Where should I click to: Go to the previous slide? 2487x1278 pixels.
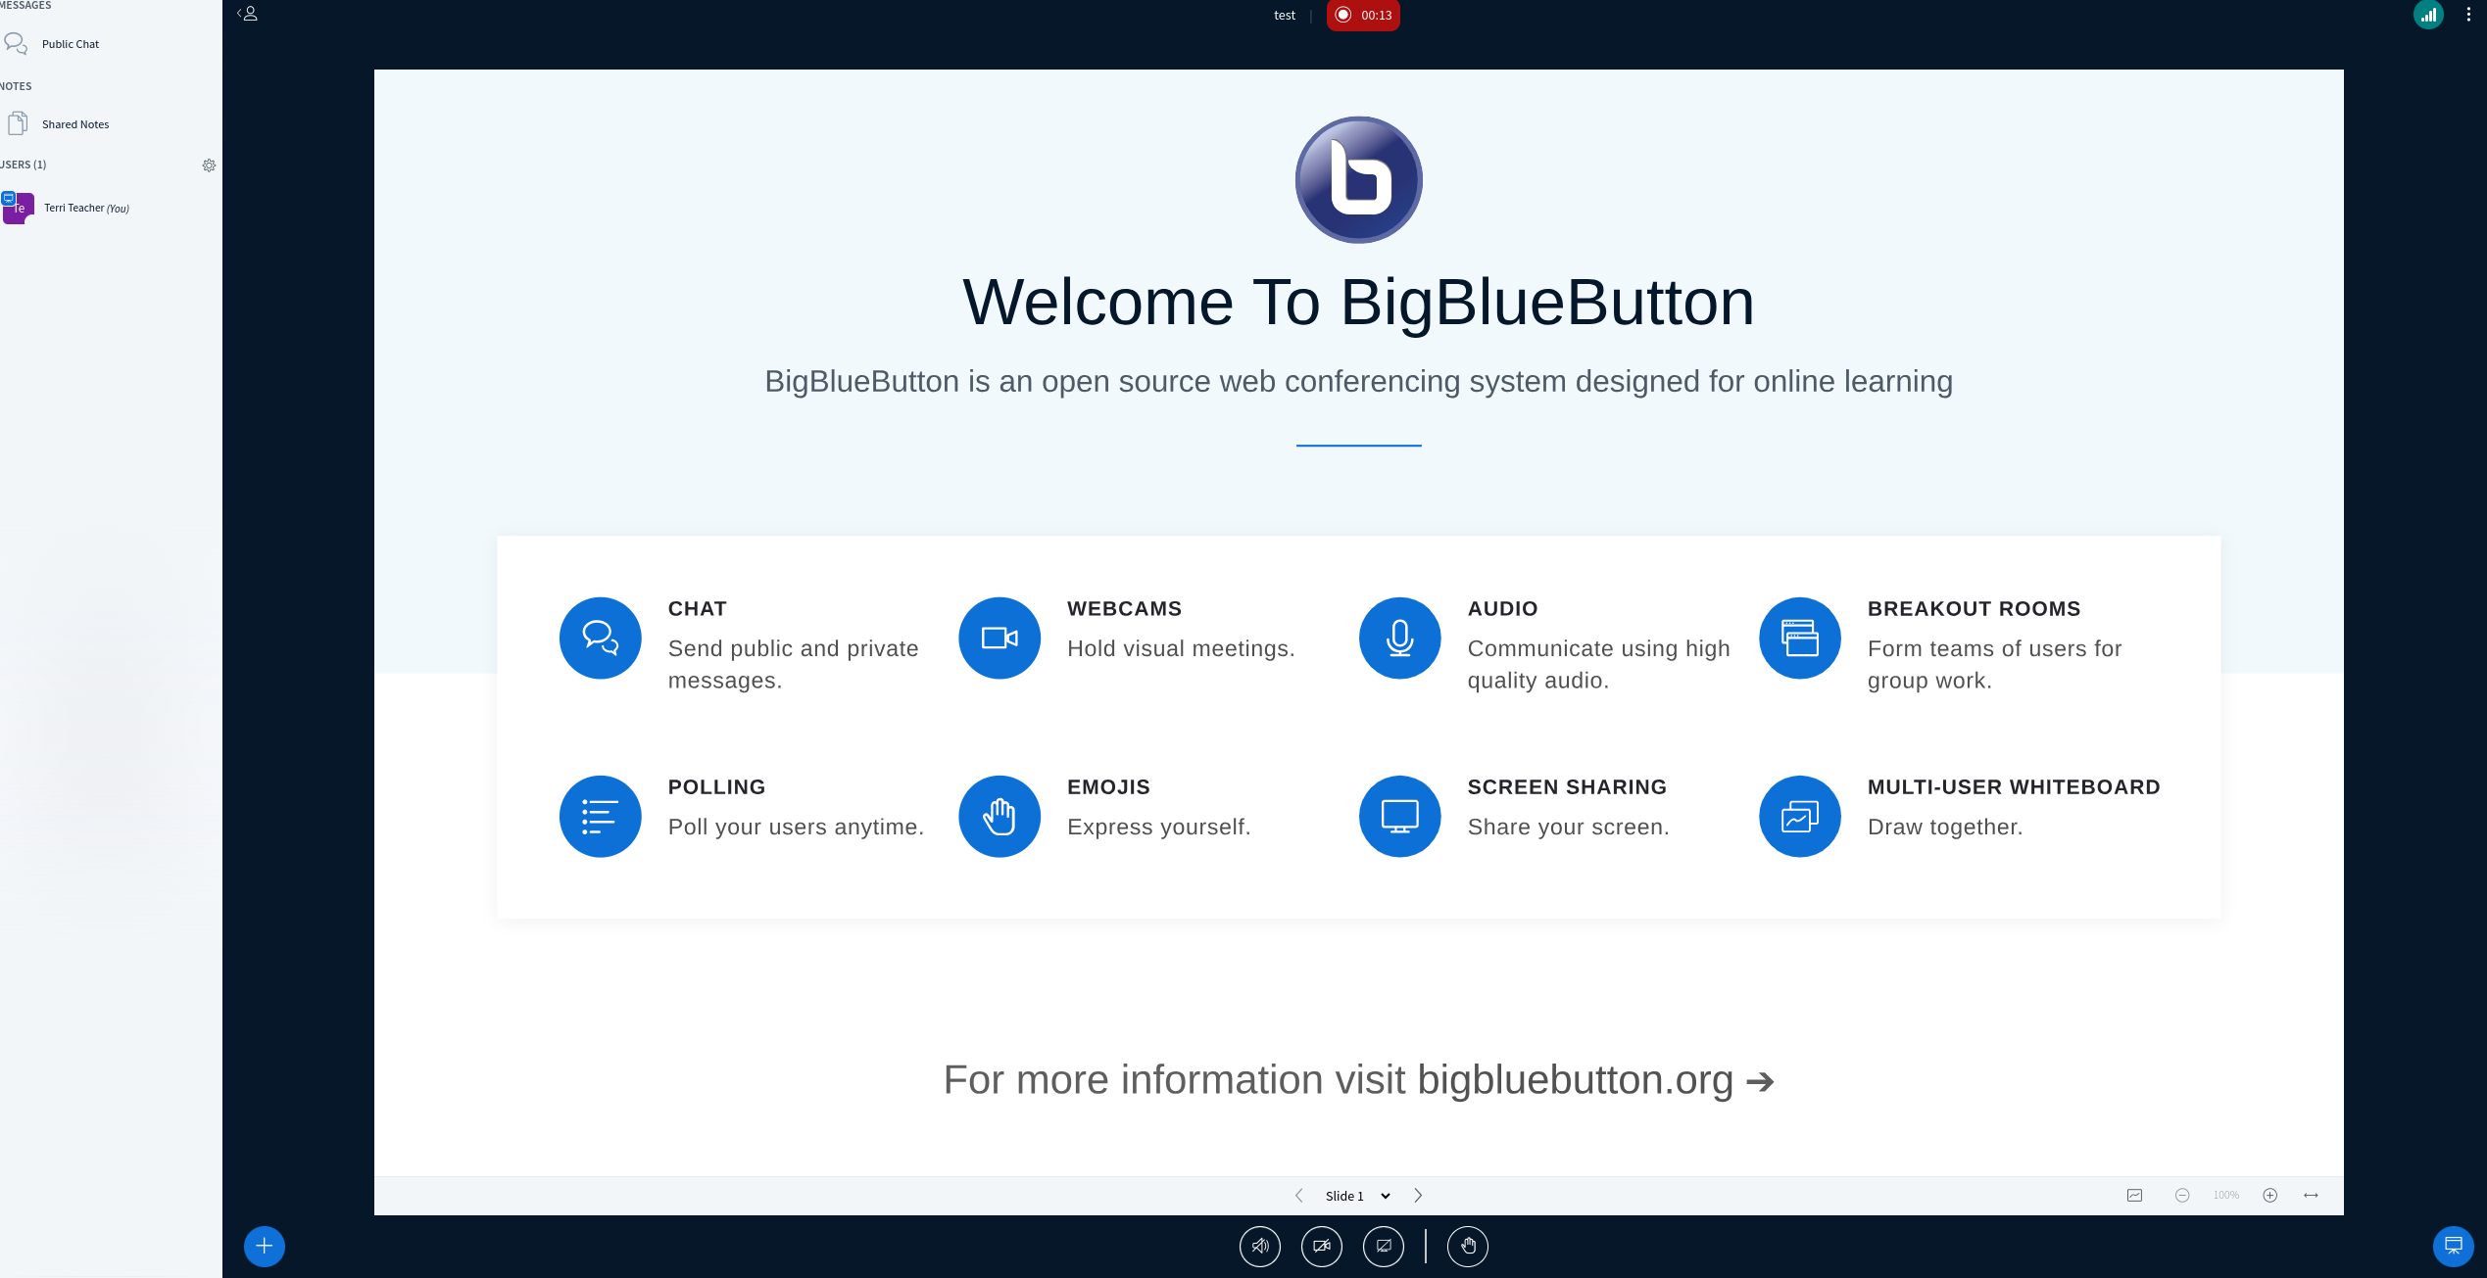pyautogui.click(x=1299, y=1196)
